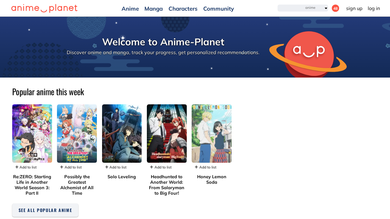This screenshot has height=219, width=390.
Task: Open the search type dropdown arrow
Action: 326,8
